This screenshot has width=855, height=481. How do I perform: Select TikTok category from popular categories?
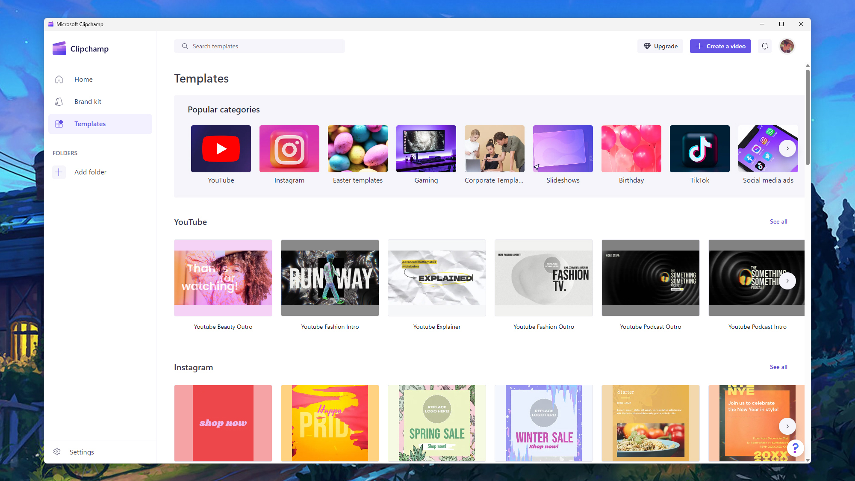pyautogui.click(x=699, y=149)
